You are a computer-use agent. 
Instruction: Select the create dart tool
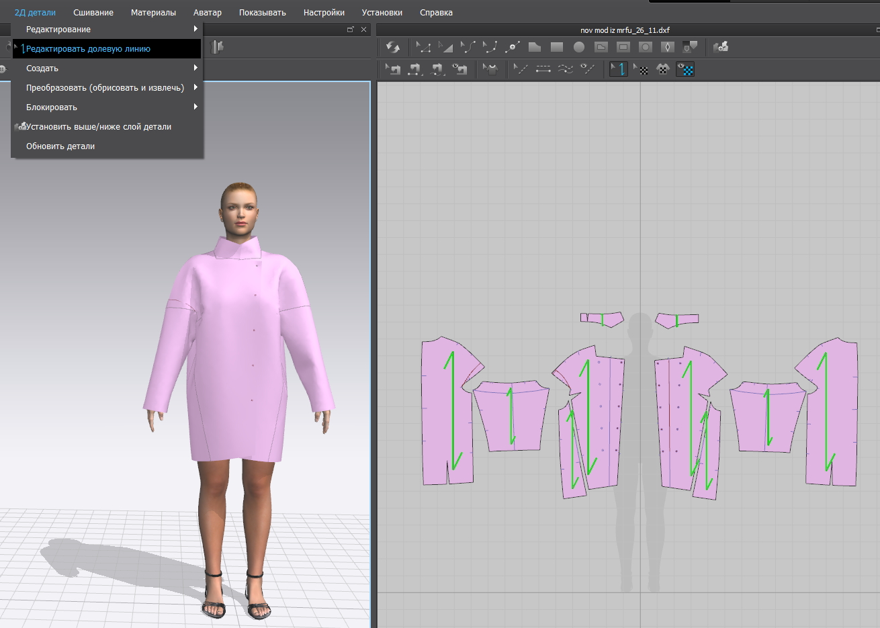pyautogui.click(x=667, y=47)
